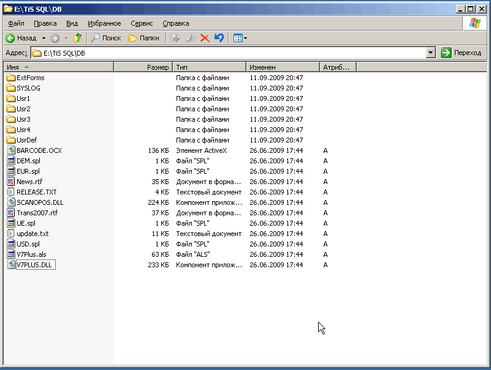The height and width of the screenshot is (370, 491).
Task: Select the News.rtf document
Action: (29, 182)
